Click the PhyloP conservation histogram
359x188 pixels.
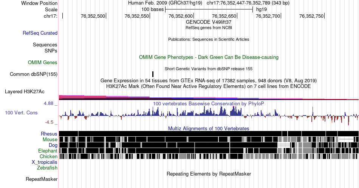209,116
